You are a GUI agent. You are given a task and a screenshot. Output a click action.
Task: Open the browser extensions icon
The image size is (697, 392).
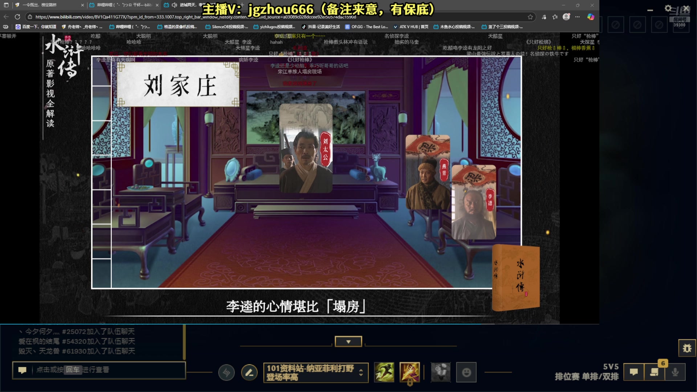pos(544,17)
